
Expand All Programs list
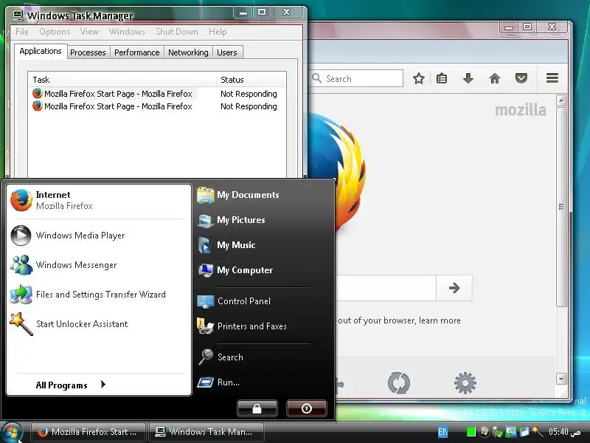(x=71, y=385)
